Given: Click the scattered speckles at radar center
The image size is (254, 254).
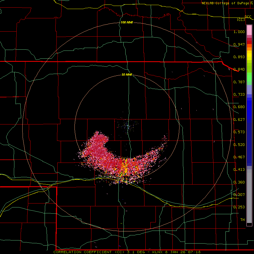Looking at the screenshot, I should (x=128, y=126).
